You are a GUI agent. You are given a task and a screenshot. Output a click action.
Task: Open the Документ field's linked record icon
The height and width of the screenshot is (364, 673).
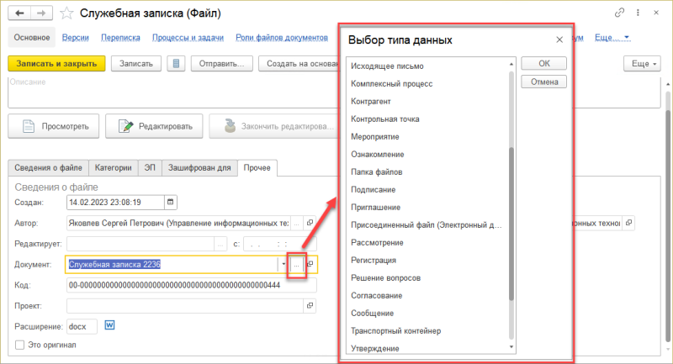point(310,264)
